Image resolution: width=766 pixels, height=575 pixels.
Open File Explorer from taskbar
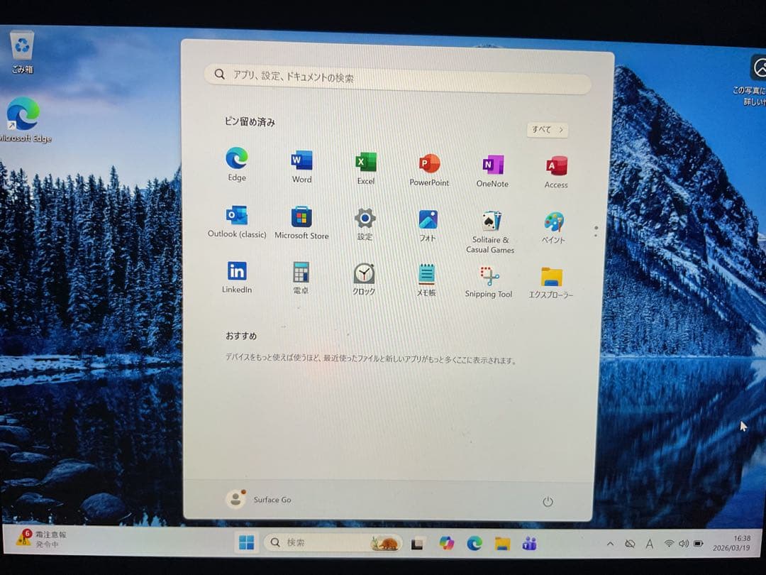tap(502, 543)
